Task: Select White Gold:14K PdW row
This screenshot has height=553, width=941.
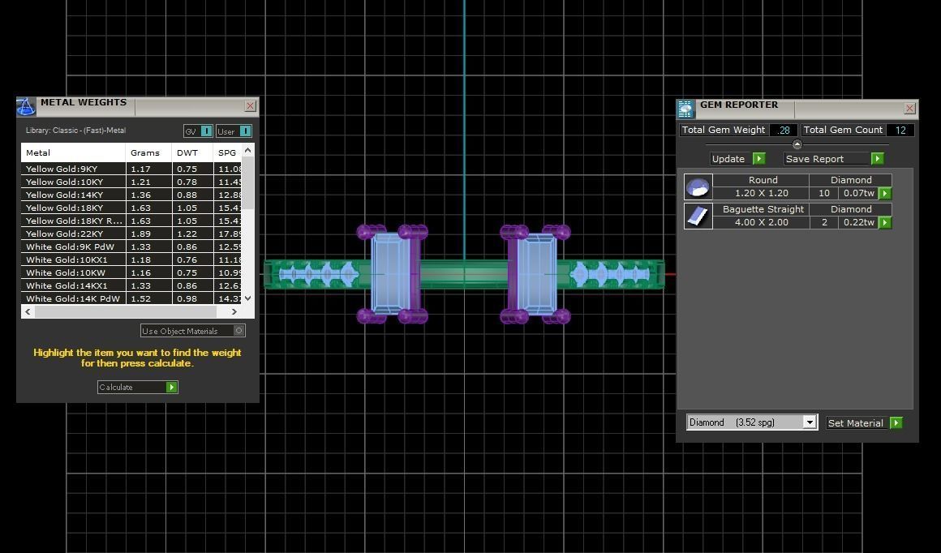Action: (131, 298)
